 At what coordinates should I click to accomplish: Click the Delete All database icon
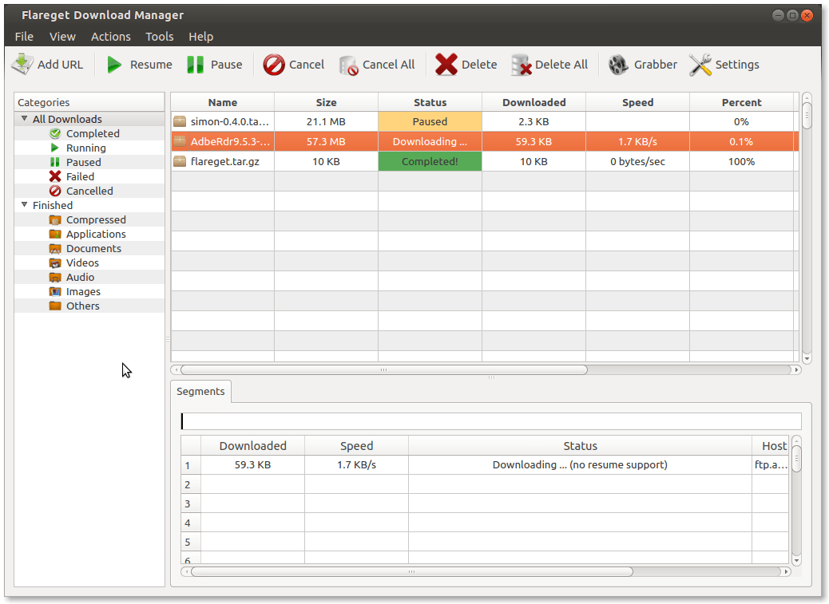pos(522,65)
